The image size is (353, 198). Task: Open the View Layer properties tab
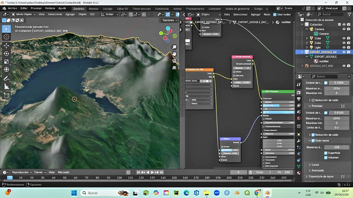tap(299, 105)
